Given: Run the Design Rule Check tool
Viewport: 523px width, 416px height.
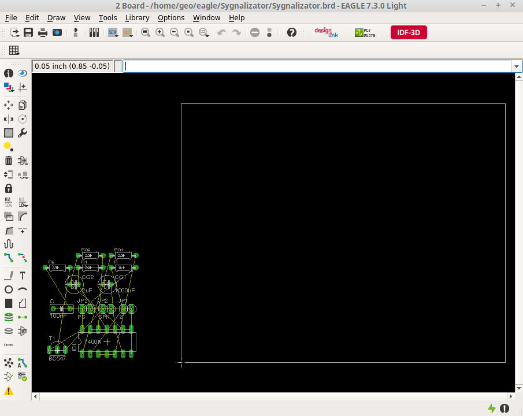Looking at the screenshot, I should click(23, 377).
